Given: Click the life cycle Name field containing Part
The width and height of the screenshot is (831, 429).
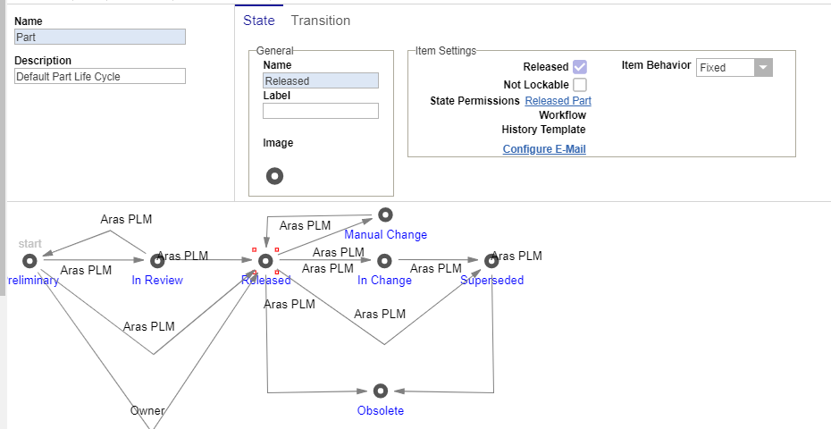Looking at the screenshot, I should tap(100, 38).
